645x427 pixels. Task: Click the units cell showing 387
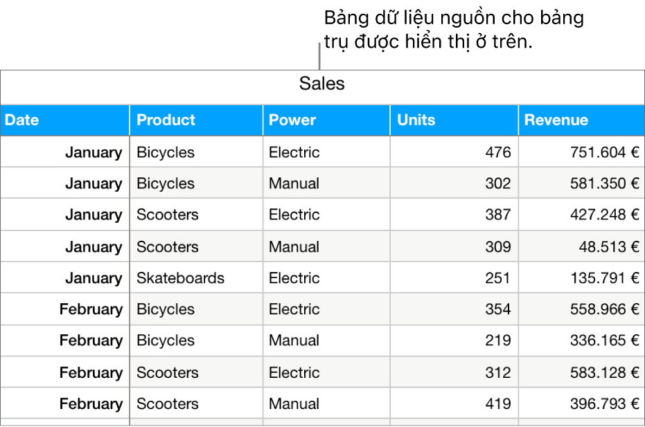click(x=497, y=215)
